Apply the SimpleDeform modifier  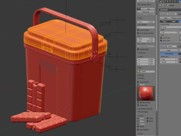click(x=166, y=18)
